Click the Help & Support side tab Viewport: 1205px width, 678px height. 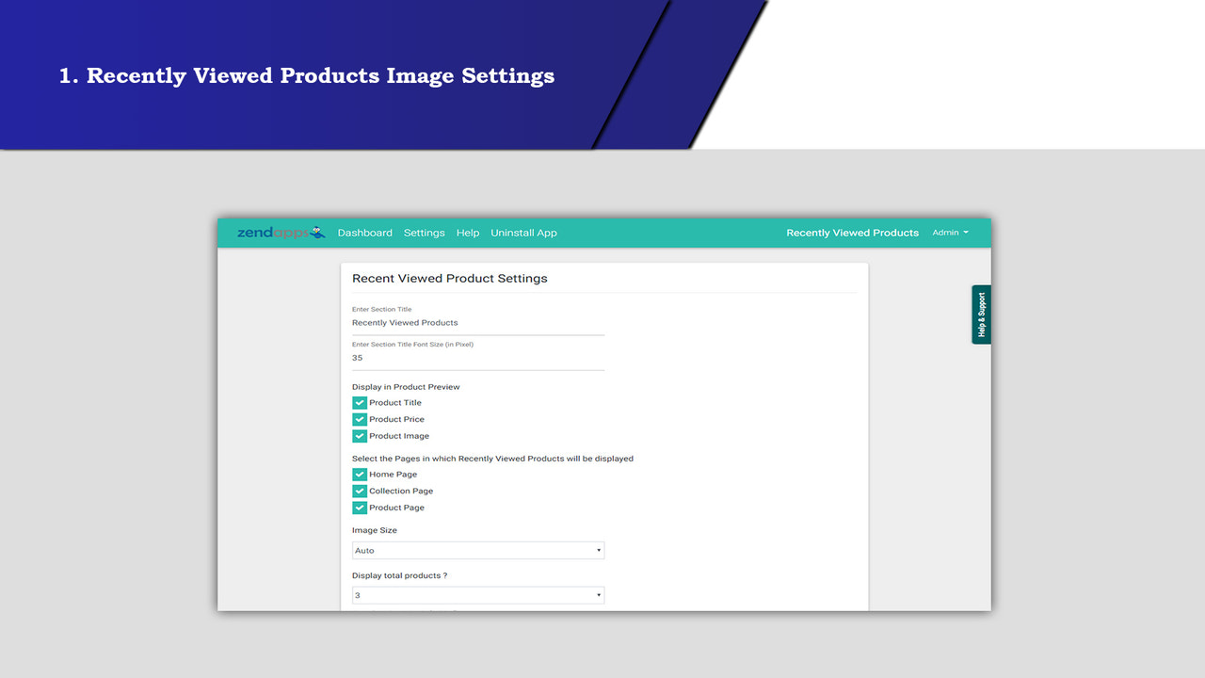[x=980, y=314]
